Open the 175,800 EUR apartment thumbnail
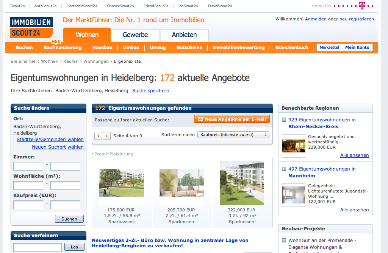Viewport: 388px width, 253px height. 122,183
